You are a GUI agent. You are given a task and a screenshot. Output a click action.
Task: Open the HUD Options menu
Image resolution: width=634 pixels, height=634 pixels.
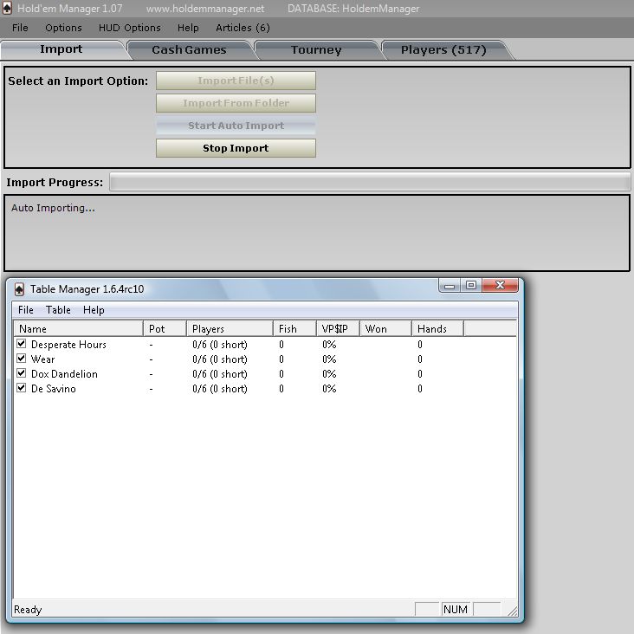coord(129,28)
